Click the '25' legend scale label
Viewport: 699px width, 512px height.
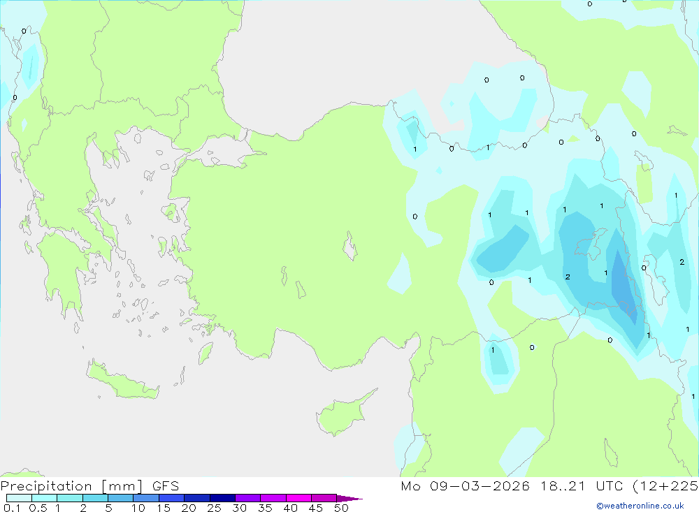(x=214, y=508)
